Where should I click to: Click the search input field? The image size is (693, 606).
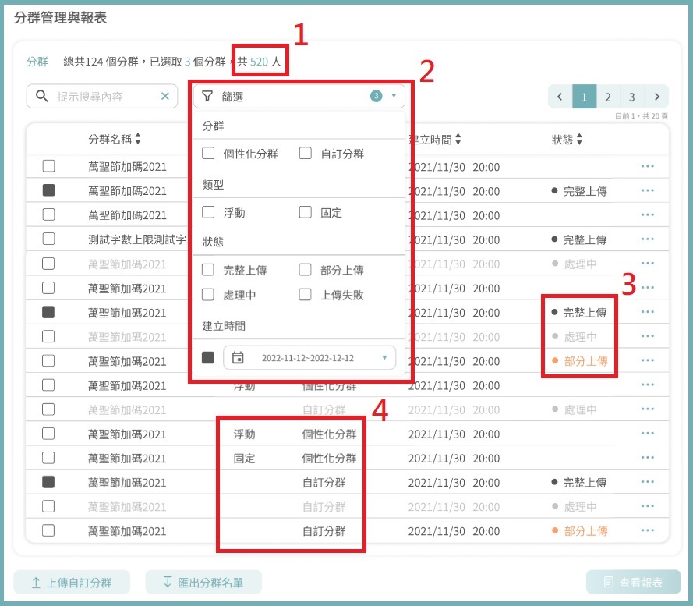click(105, 97)
